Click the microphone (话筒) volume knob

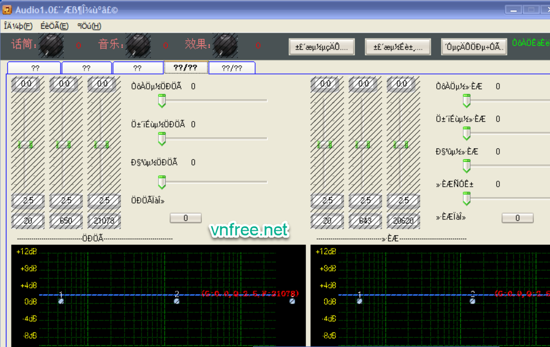[x=51, y=46]
